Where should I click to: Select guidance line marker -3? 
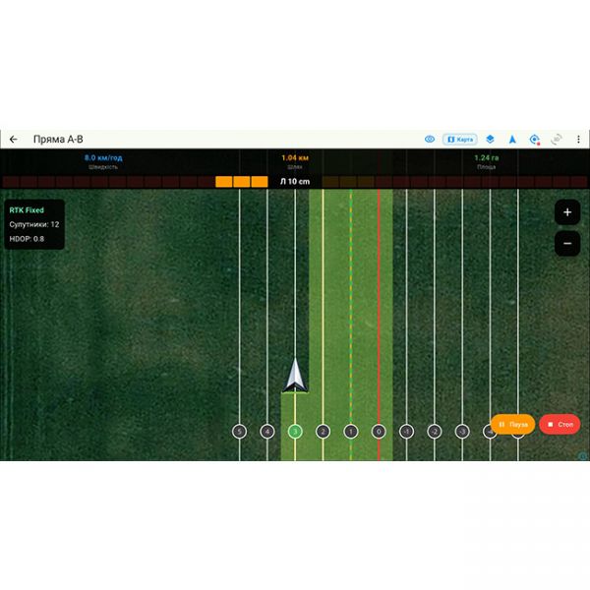(462, 432)
